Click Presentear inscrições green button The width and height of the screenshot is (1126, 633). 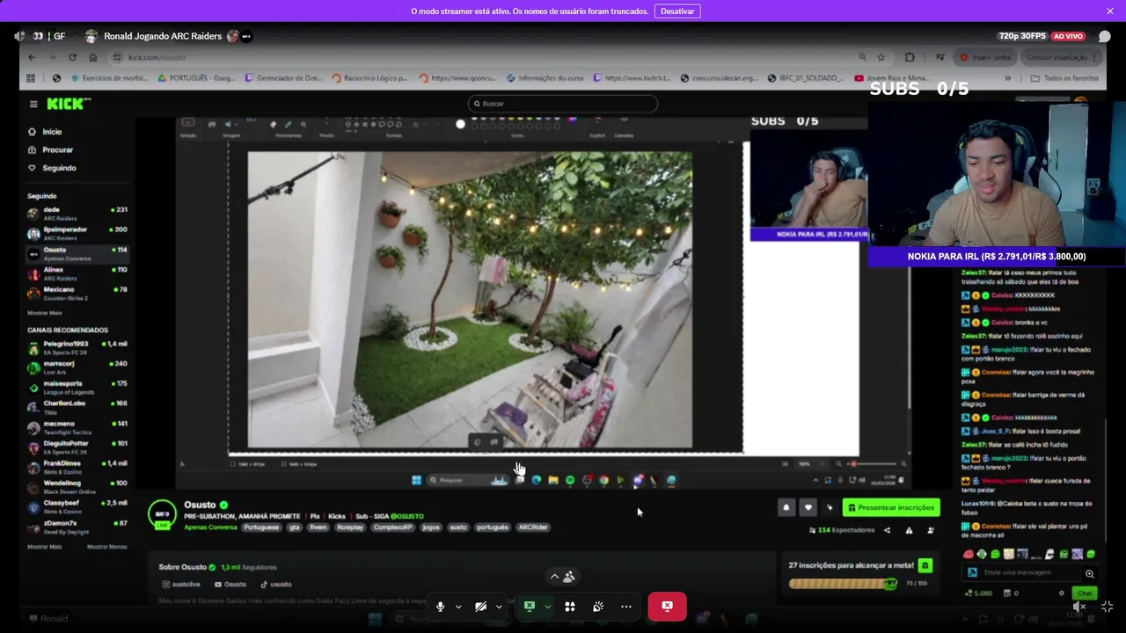[x=890, y=507]
